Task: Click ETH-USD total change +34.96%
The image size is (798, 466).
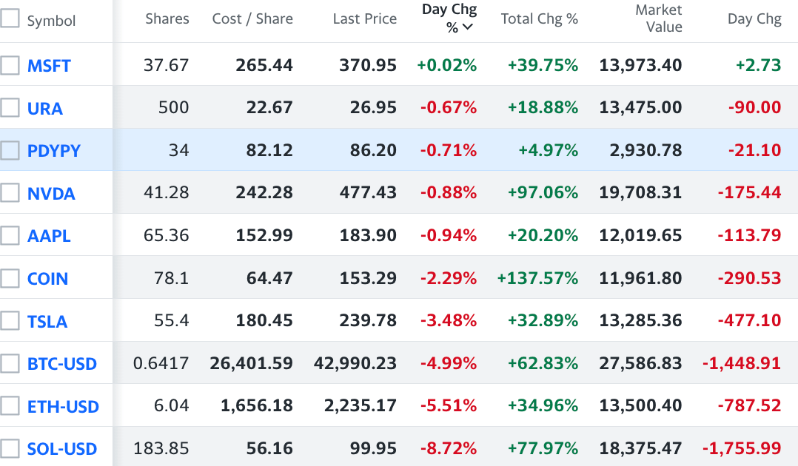Action: coord(543,405)
